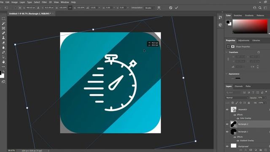Image resolution: width=270 pixels, height=152 pixels.
Task: Click the search magnifier icon top right
Action: [260, 8]
